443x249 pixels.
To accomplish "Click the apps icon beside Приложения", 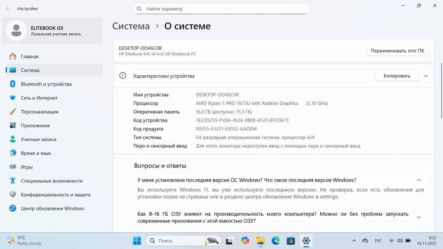I will click(13, 125).
